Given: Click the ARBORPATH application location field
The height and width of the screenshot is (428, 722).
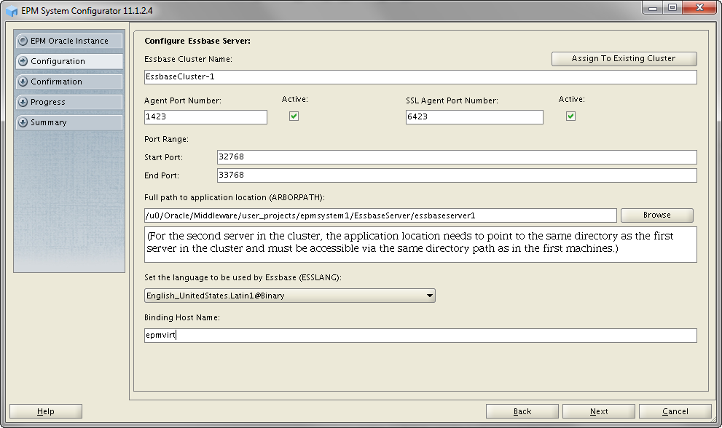Looking at the screenshot, I should [x=380, y=215].
